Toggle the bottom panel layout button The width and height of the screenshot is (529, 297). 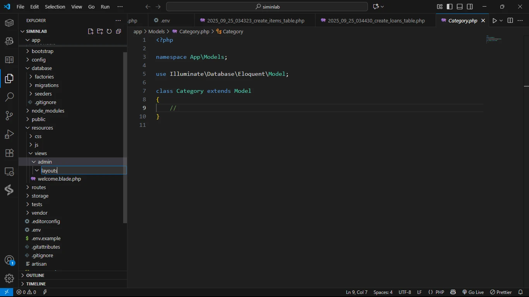tap(460, 7)
